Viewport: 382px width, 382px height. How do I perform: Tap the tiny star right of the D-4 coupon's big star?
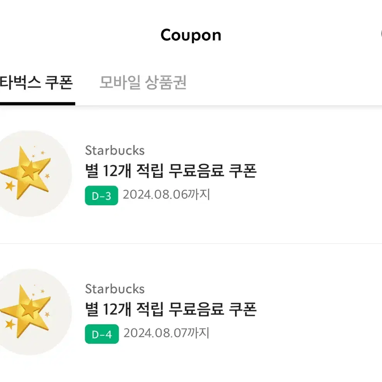[x=47, y=314]
